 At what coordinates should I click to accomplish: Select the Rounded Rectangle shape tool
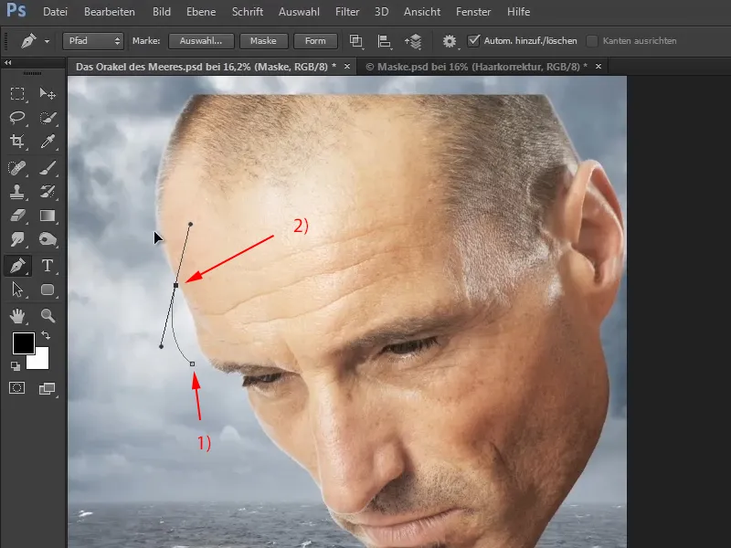(48, 290)
